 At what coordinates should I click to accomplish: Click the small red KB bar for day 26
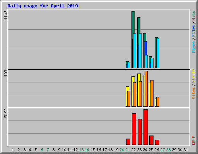pyautogui.click(x=157, y=142)
